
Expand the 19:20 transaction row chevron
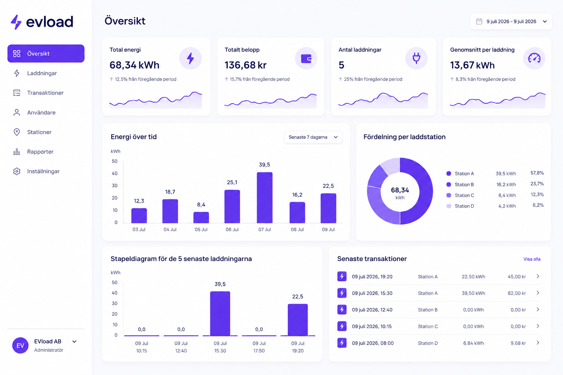[x=538, y=276]
